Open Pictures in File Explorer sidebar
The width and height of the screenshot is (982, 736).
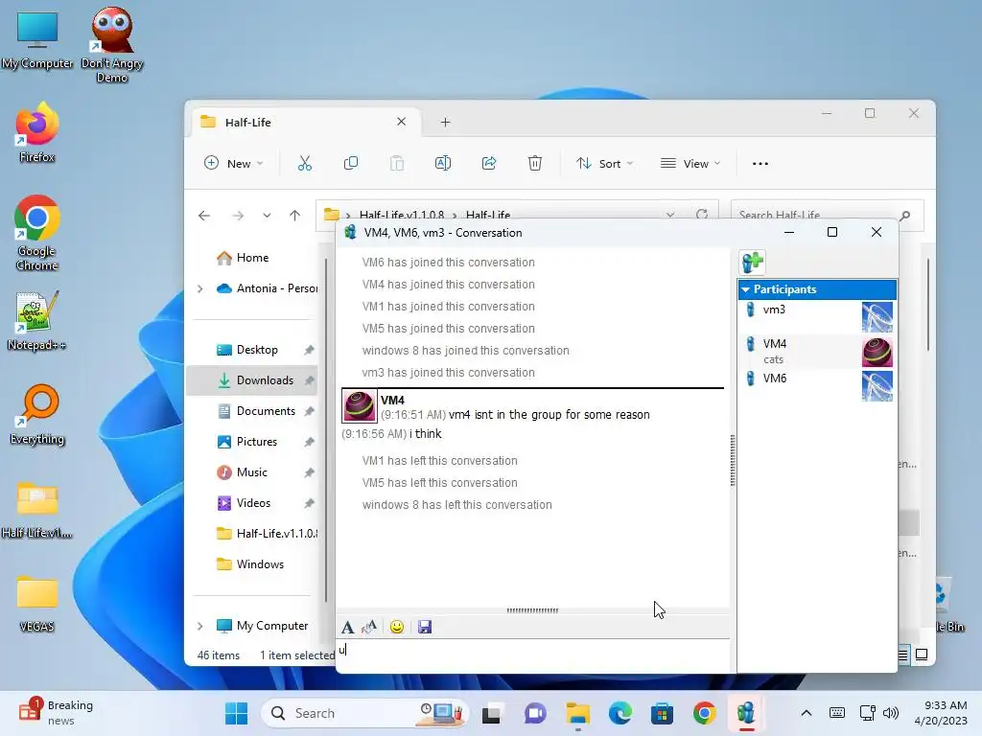(256, 441)
